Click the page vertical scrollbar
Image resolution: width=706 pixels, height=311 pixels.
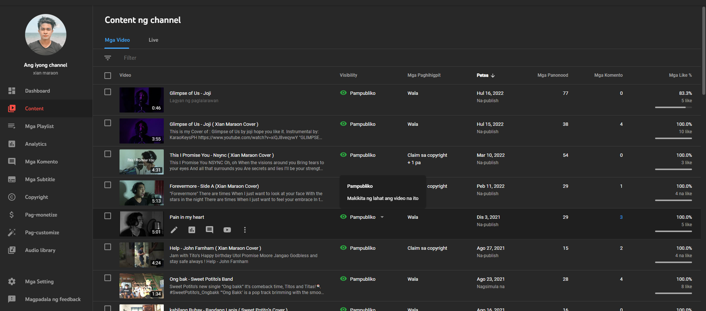[x=703, y=52]
